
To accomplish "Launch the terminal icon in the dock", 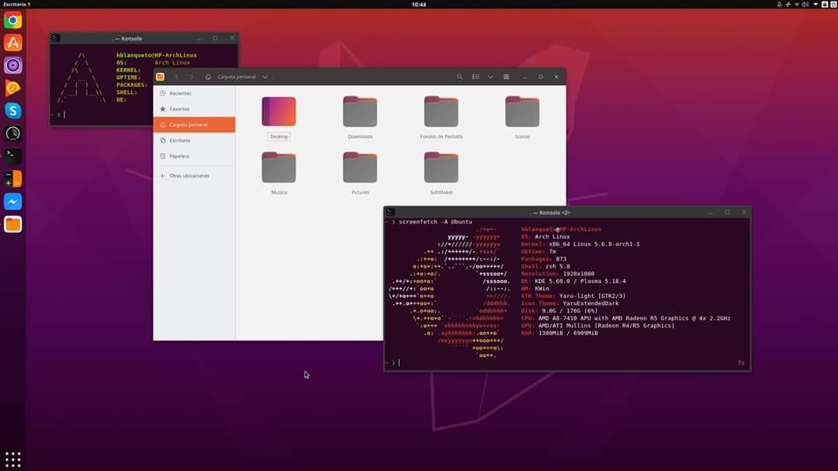I will click(x=13, y=156).
